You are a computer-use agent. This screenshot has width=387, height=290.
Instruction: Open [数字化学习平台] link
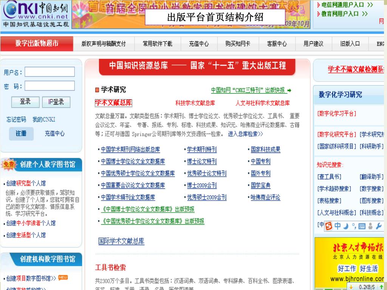click(337, 114)
